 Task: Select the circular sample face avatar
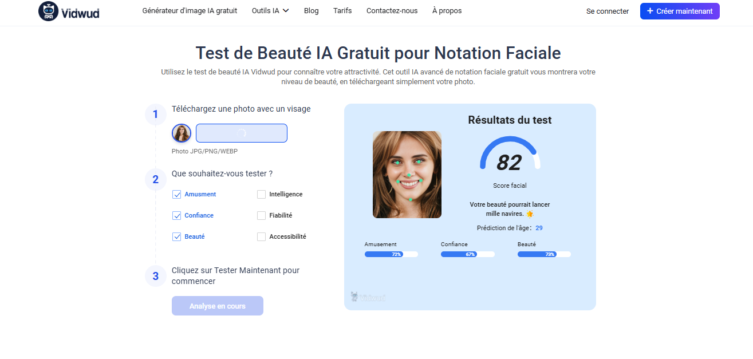coord(182,133)
